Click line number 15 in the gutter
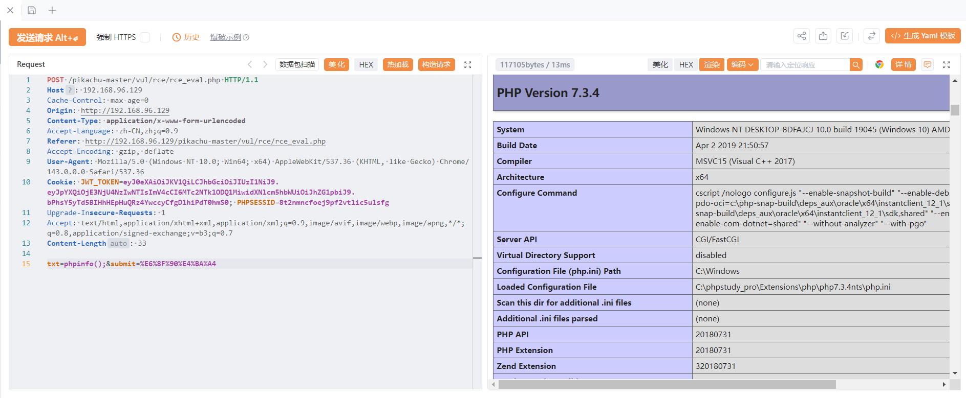 coord(26,264)
